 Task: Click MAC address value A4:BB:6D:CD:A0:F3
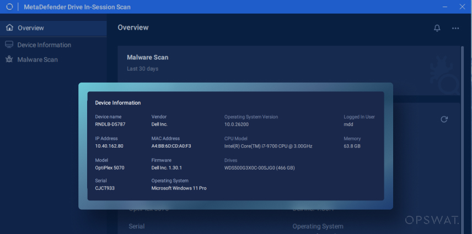[x=171, y=146]
